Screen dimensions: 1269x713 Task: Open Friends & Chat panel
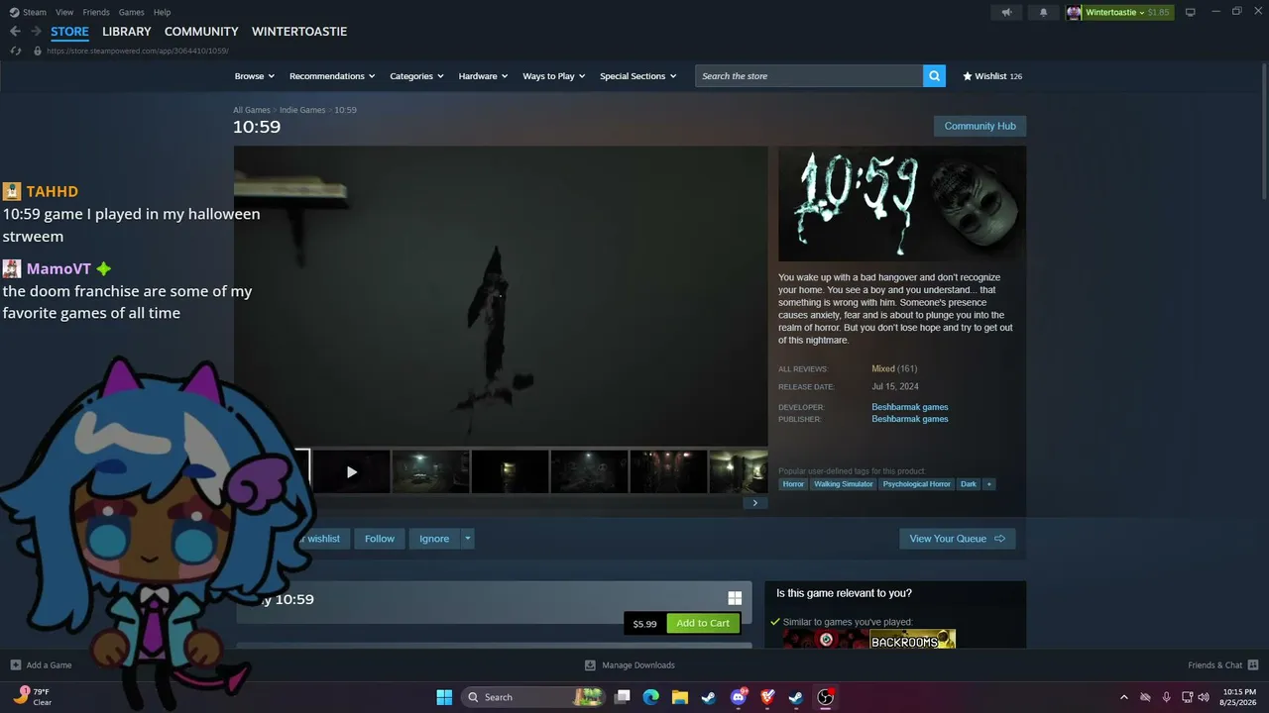click(1223, 665)
